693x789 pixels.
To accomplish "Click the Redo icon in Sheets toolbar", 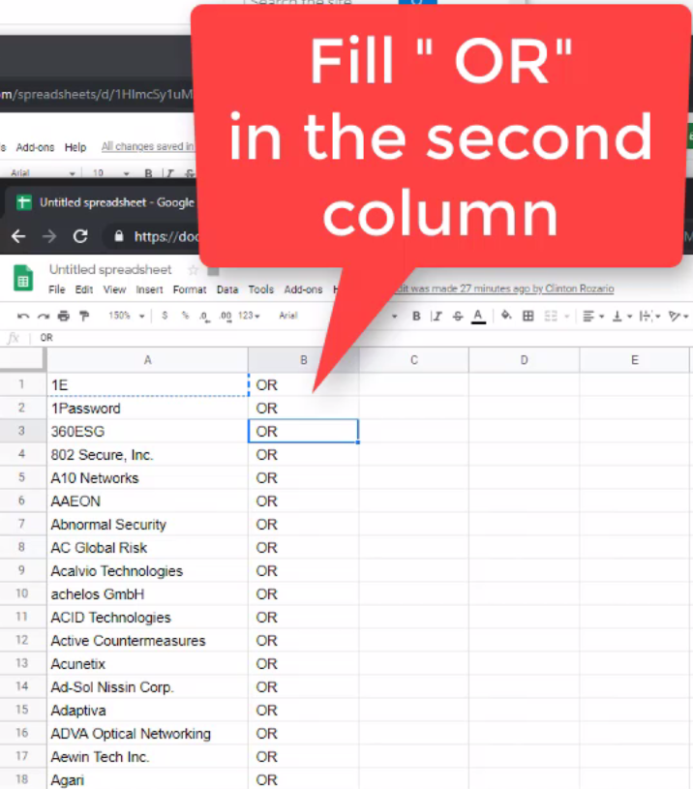I will 44,316.
